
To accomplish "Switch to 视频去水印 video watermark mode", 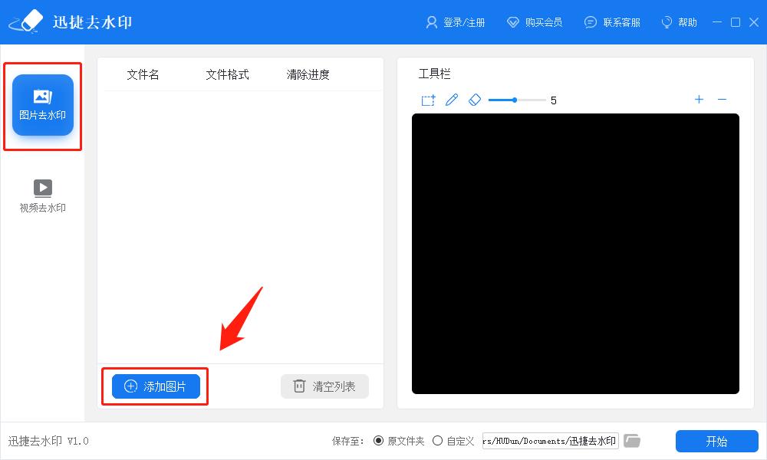I will point(42,194).
